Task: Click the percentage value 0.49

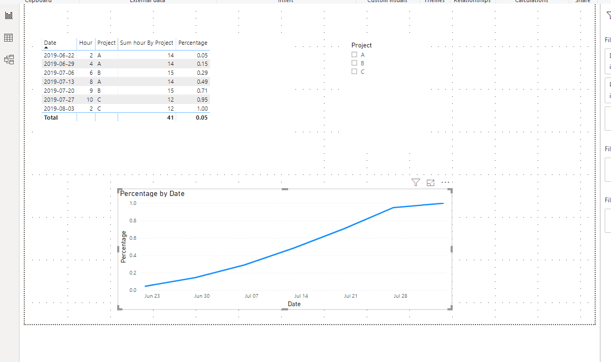Action: pos(202,82)
